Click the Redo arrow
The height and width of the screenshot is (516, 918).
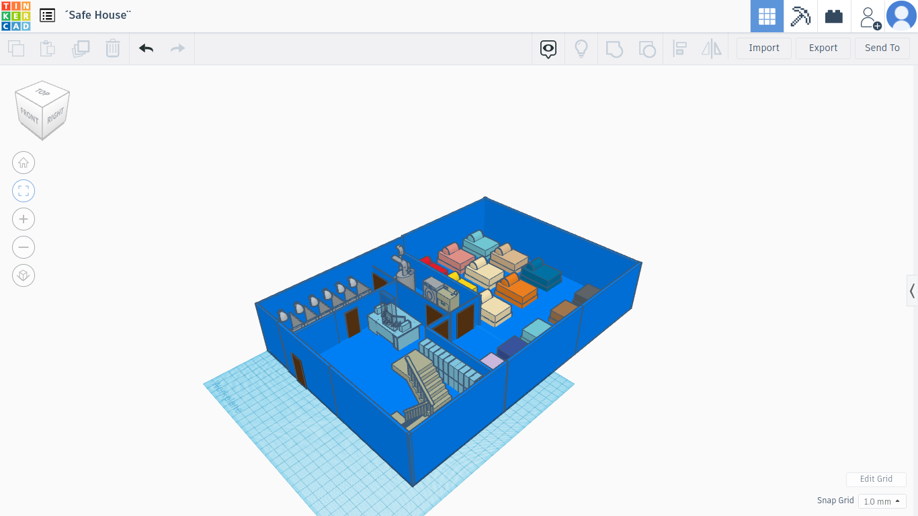point(177,48)
